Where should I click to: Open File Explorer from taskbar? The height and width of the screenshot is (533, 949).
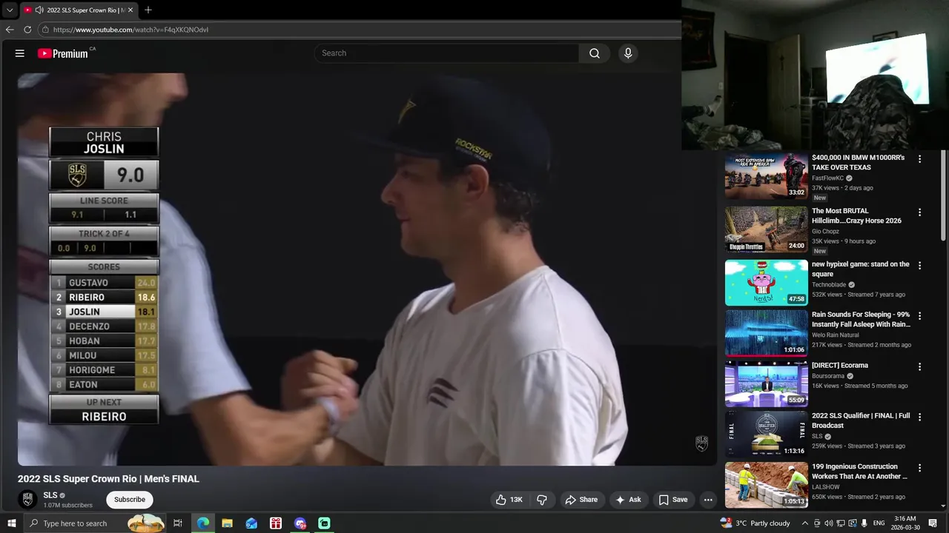click(227, 523)
